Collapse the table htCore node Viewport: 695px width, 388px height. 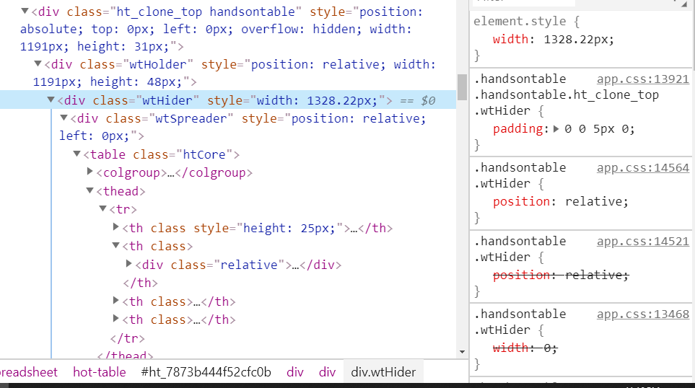point(77,154)
